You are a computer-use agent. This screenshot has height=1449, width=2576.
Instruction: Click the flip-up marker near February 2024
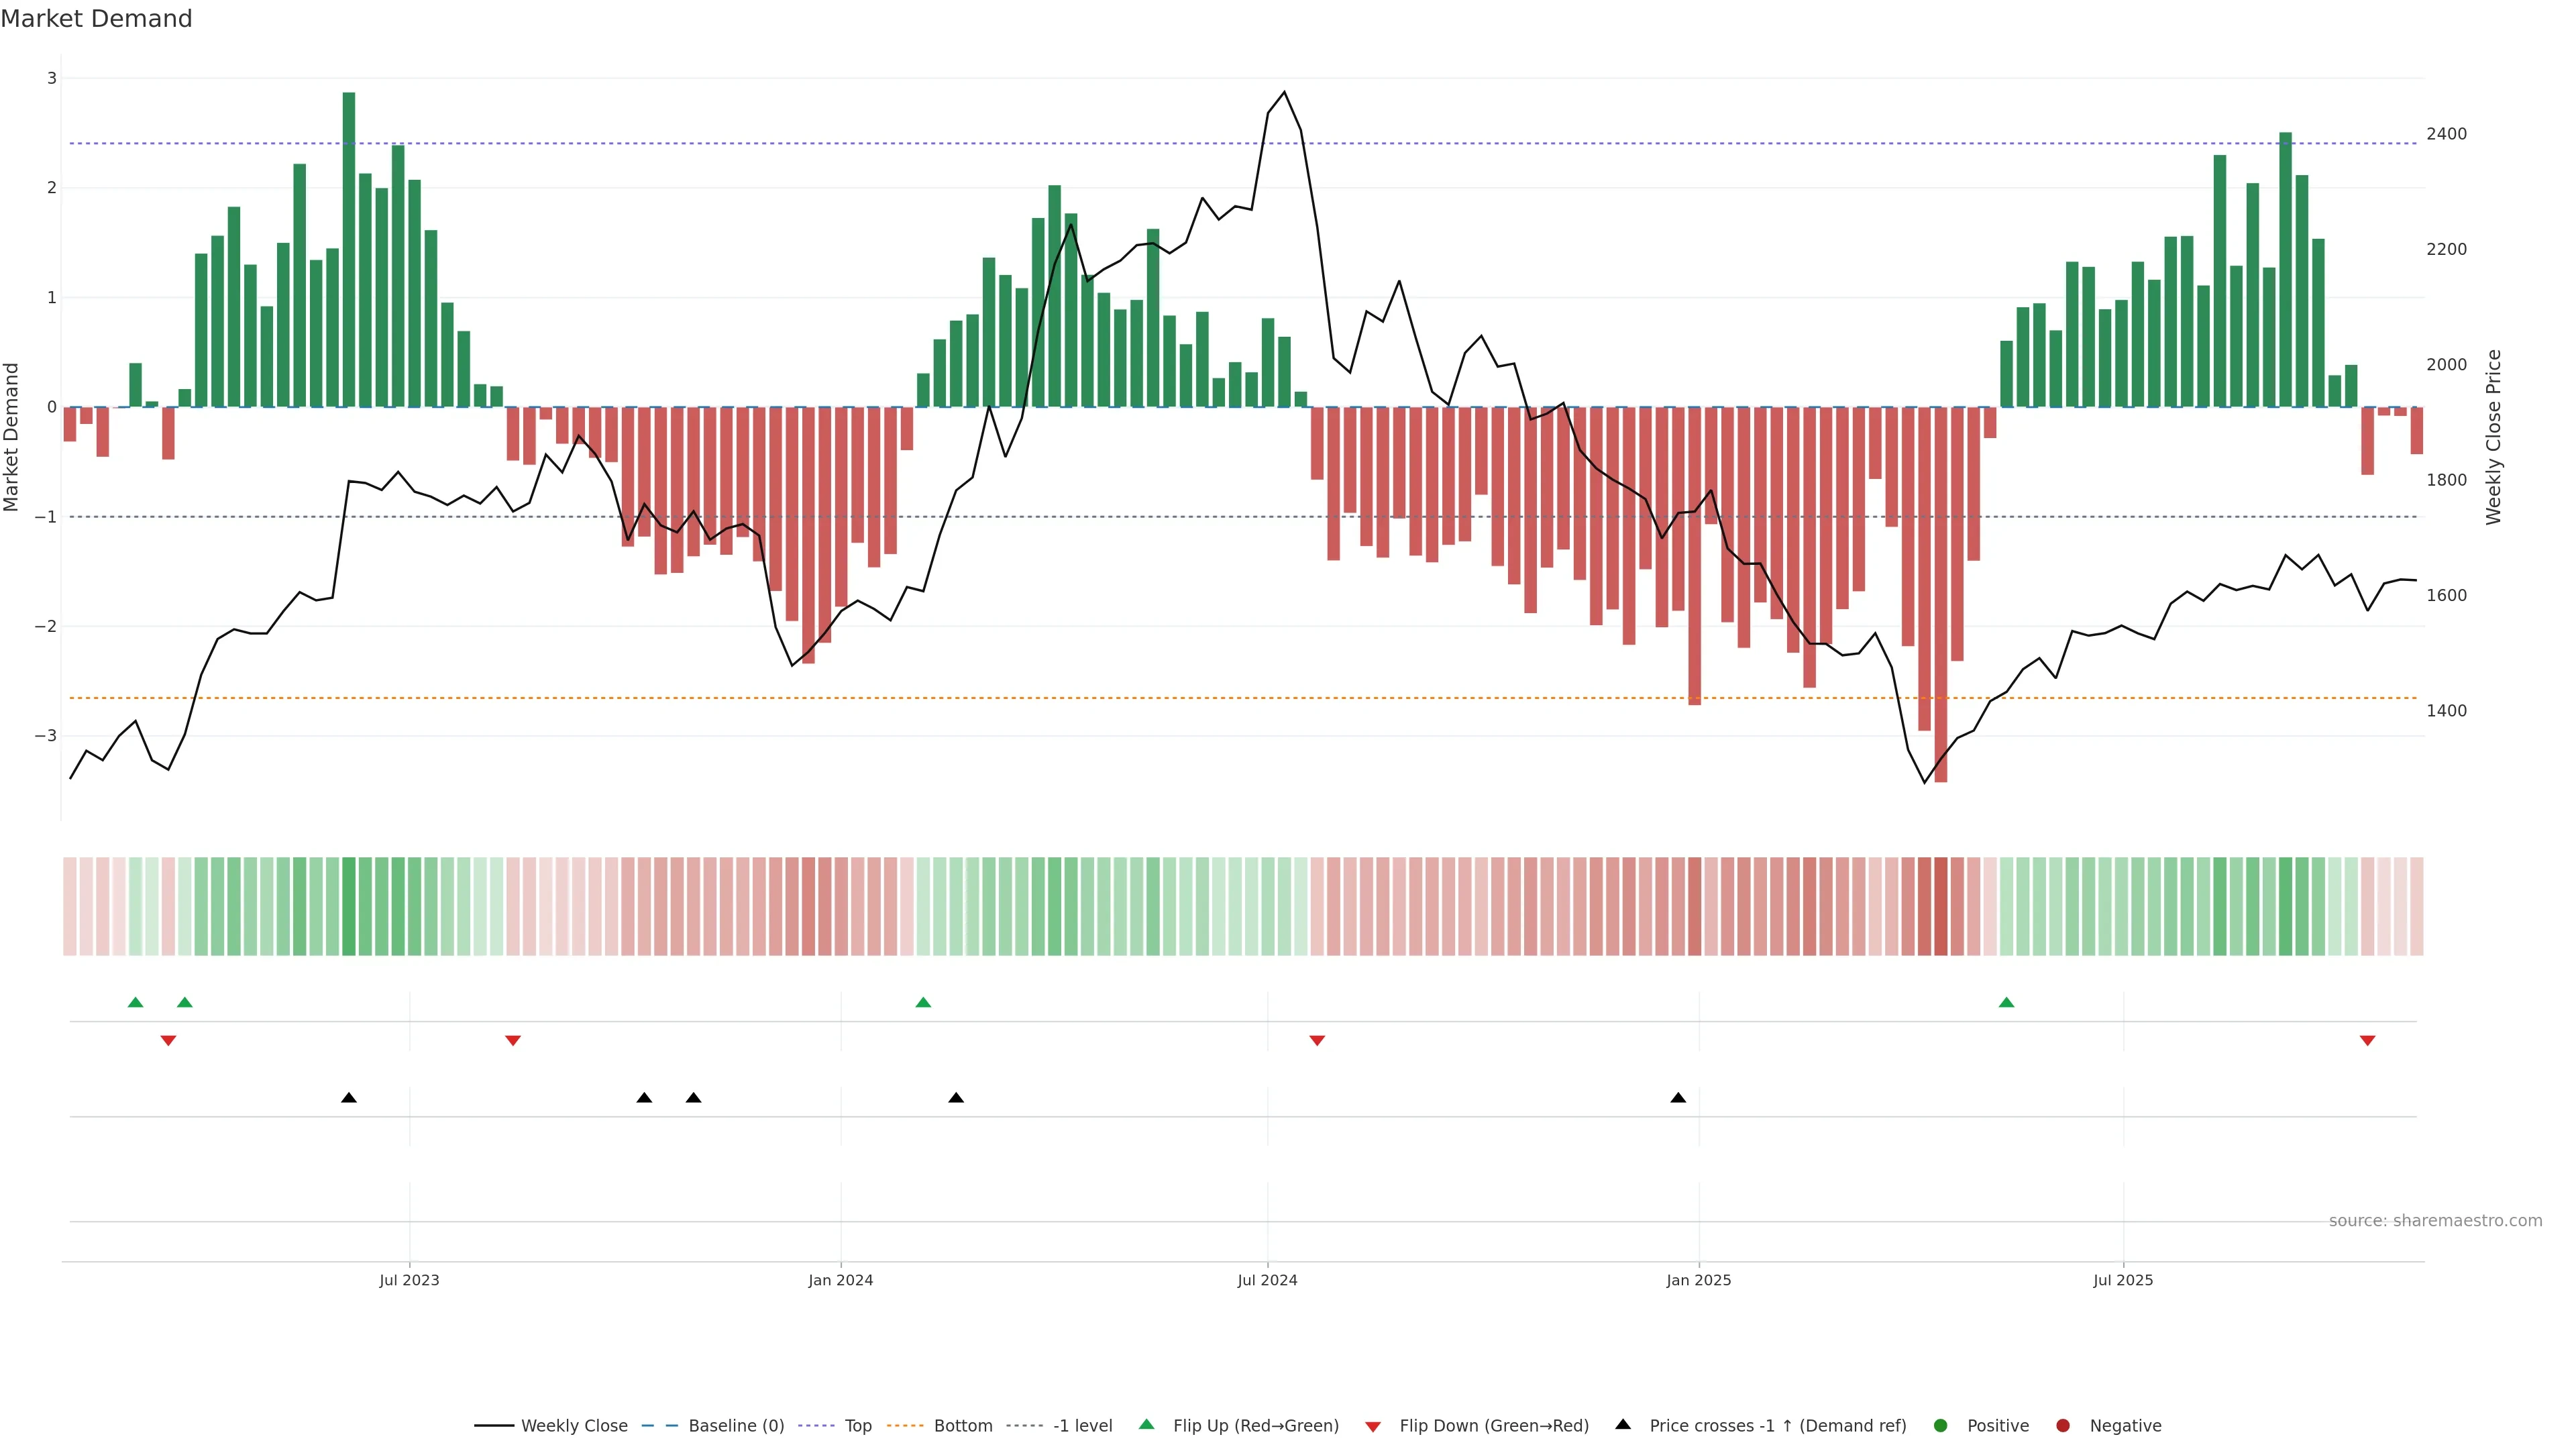923,1002
